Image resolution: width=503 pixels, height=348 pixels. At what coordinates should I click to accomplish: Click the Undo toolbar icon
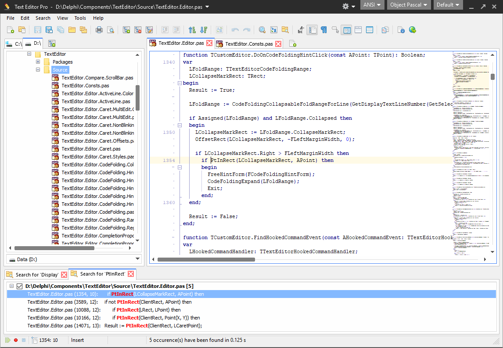pos(235,30)
